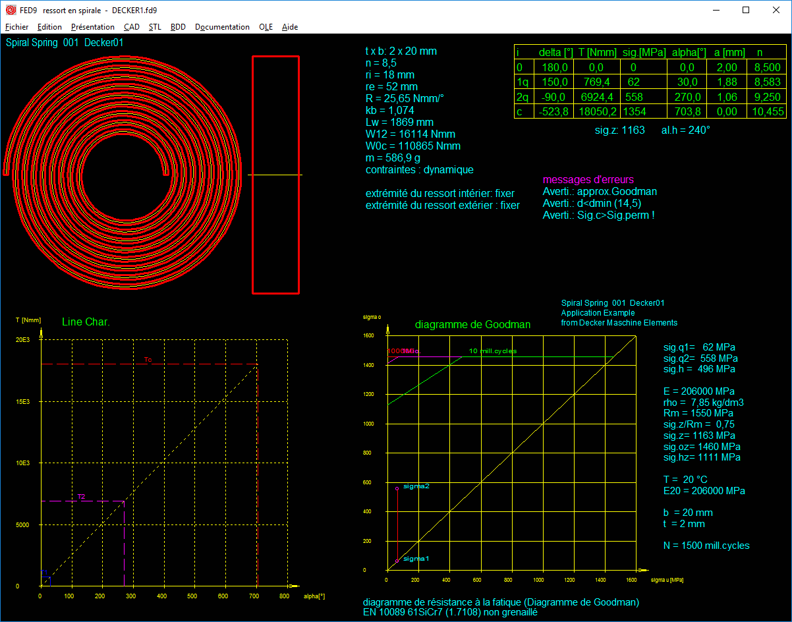Open the STL menu
Viewport: 792px width, 622px height.
pos(155,27)
